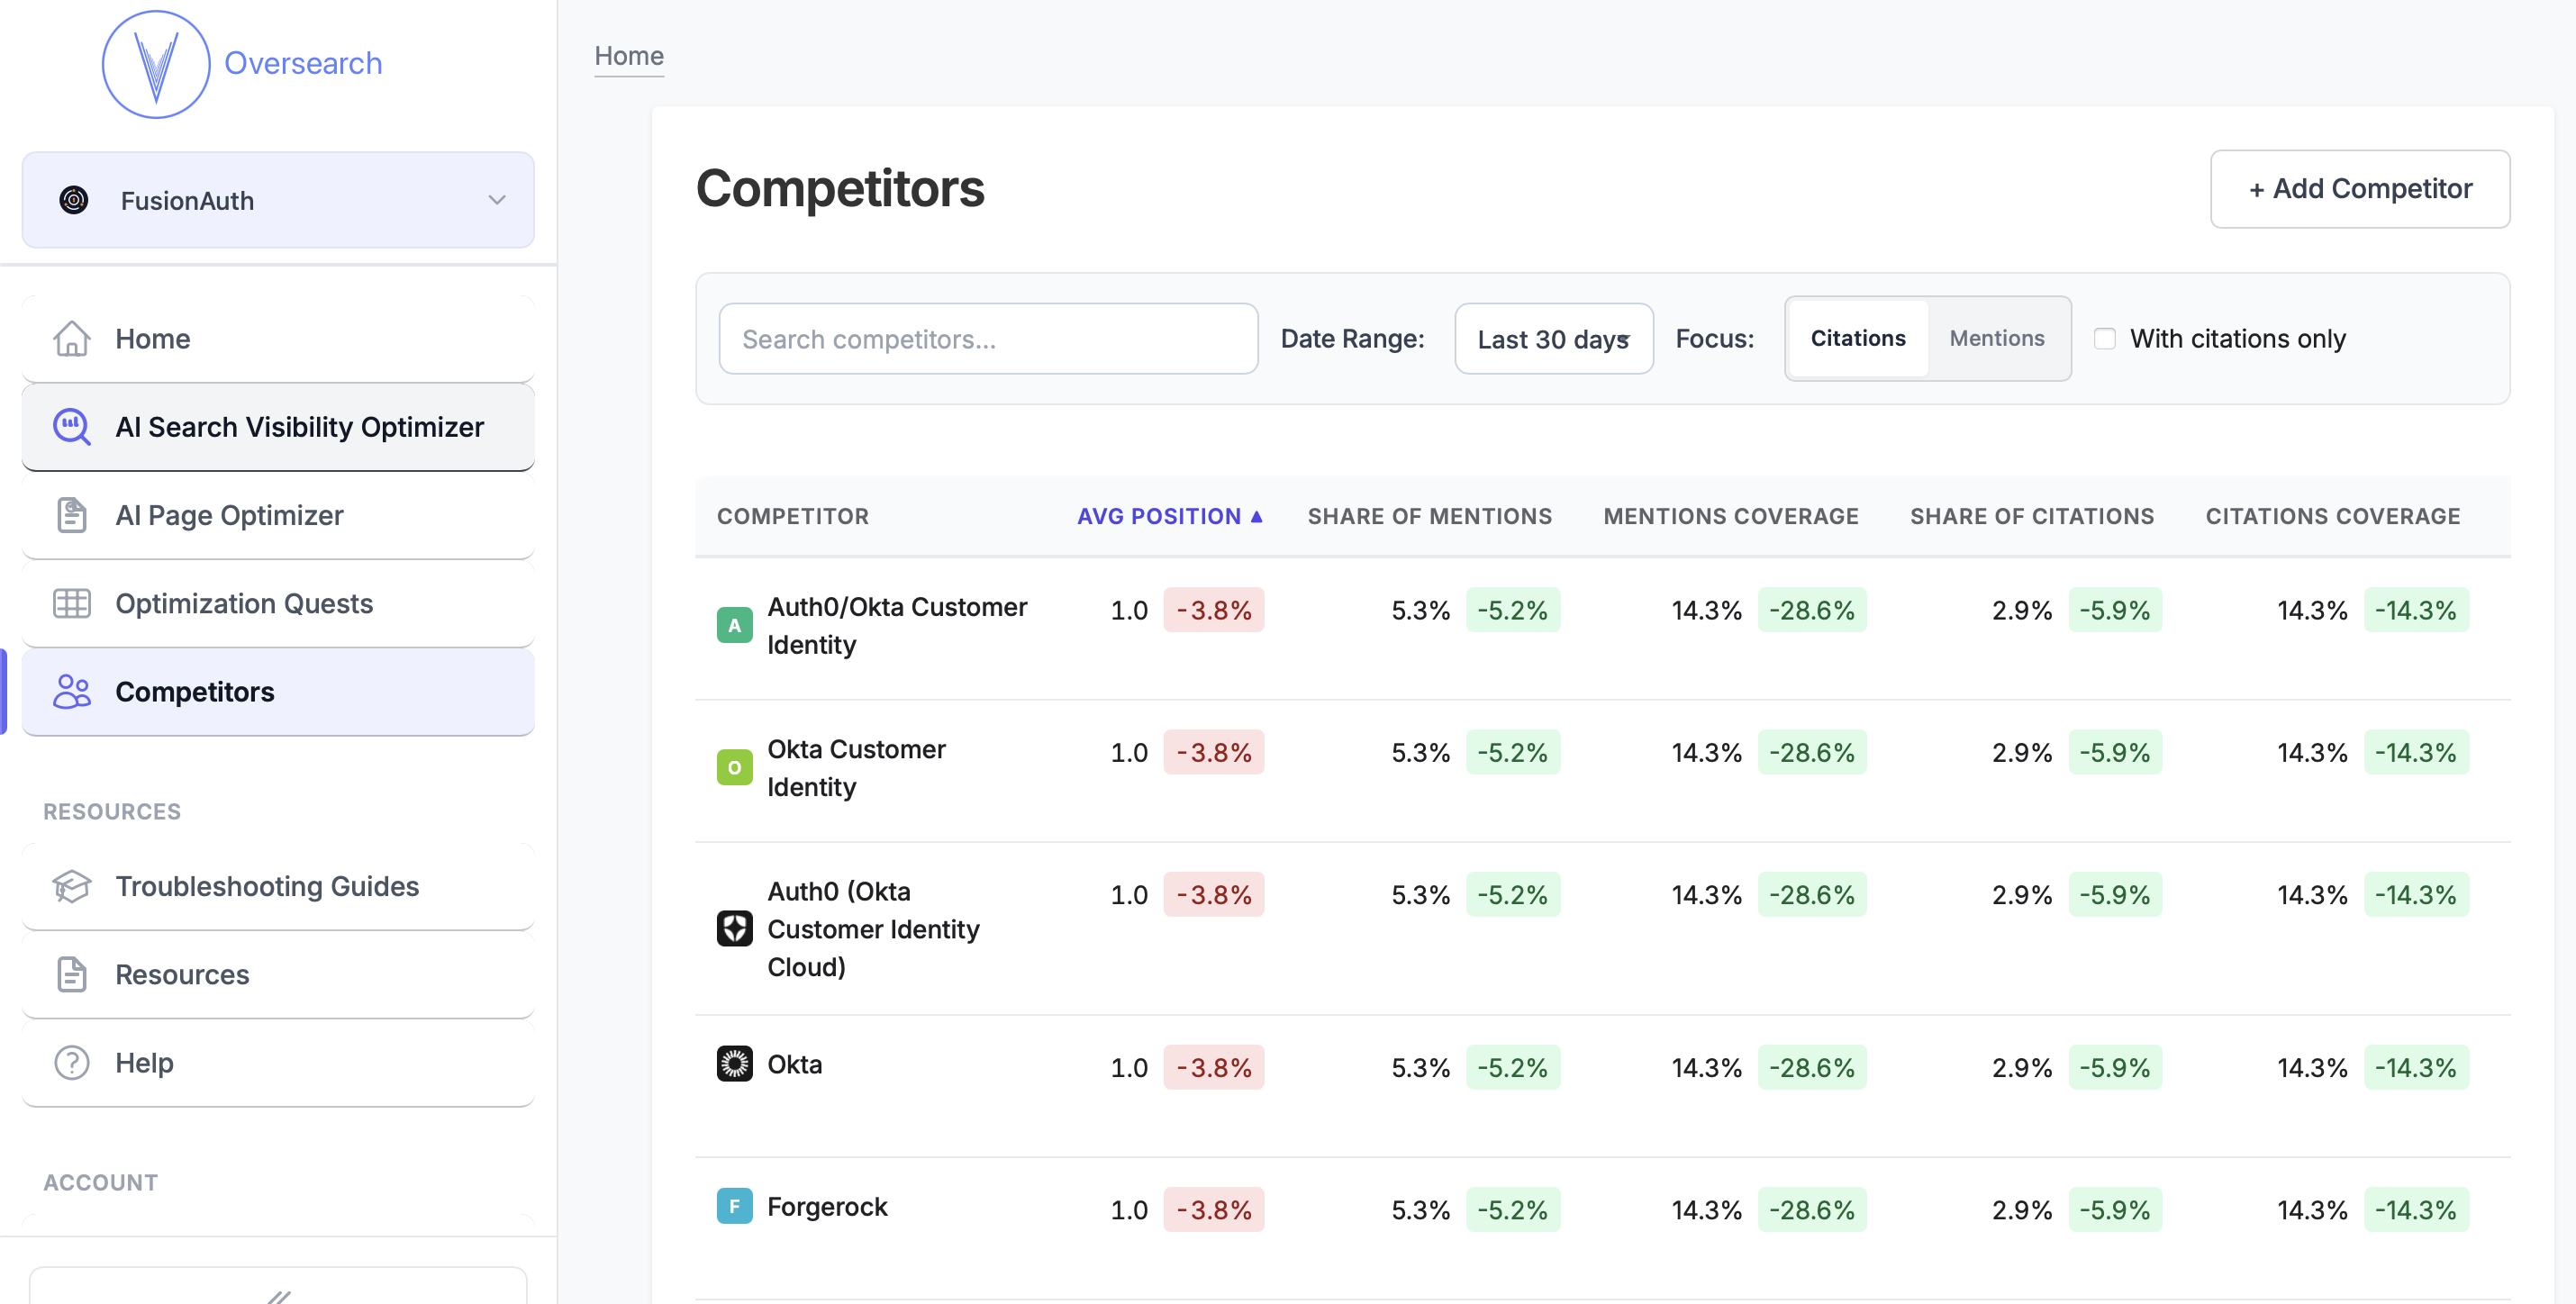Open AI Search Visibility Optimizer magnifier icon

(x=72, y=427)
